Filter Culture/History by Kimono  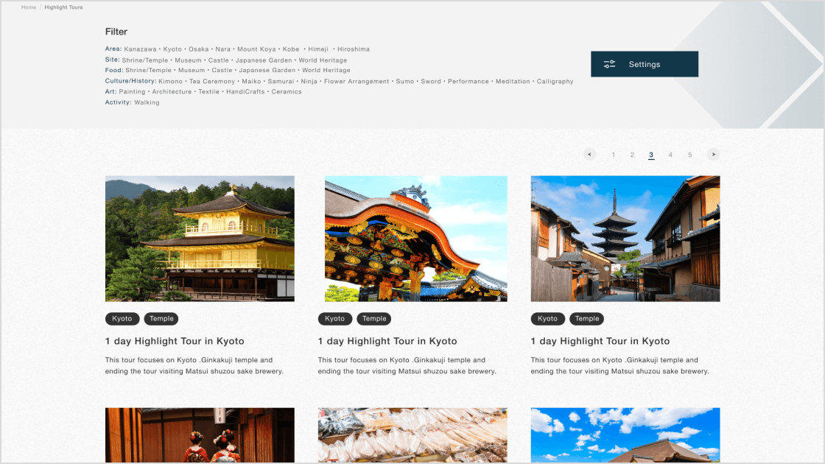tap(170, 81)
